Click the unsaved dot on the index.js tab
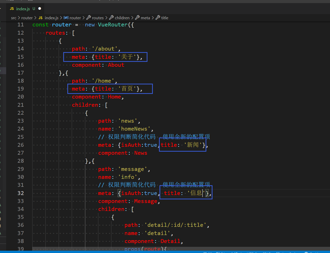Viewport: 330px width, 253px height. click(40, 8)
